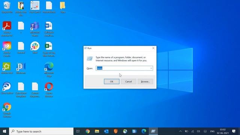
Task: Open the PowerWords file desktop icon
Action: (49, 7)
